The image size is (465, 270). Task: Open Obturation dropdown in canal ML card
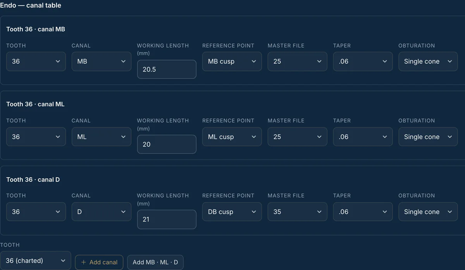428,137
